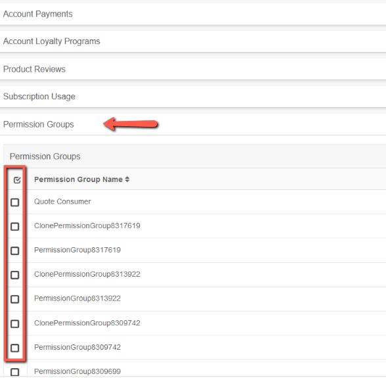386x378 pixels.
Task: Open the Quote Consumer permission group
Action: (x=62, y=201)
